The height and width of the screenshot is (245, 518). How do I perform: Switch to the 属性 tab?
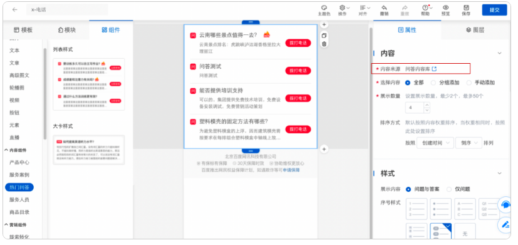407,30
